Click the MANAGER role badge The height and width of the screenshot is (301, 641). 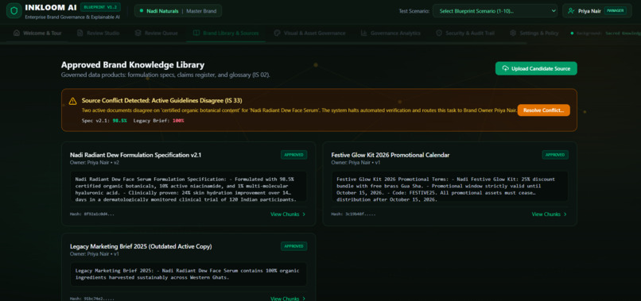615,11
